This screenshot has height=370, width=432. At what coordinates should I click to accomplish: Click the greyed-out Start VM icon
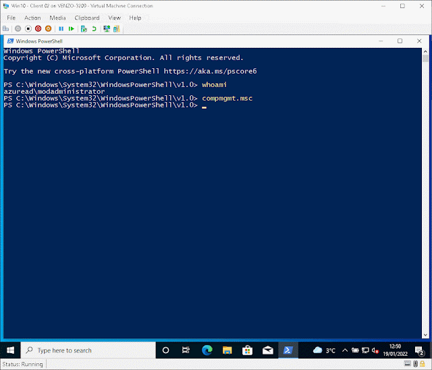pos(18,28)
